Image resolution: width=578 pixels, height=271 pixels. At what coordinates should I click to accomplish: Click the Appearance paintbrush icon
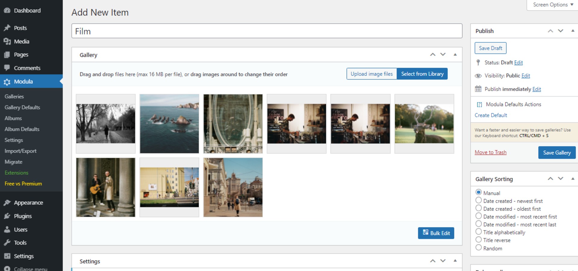click(x=7, y=203)
